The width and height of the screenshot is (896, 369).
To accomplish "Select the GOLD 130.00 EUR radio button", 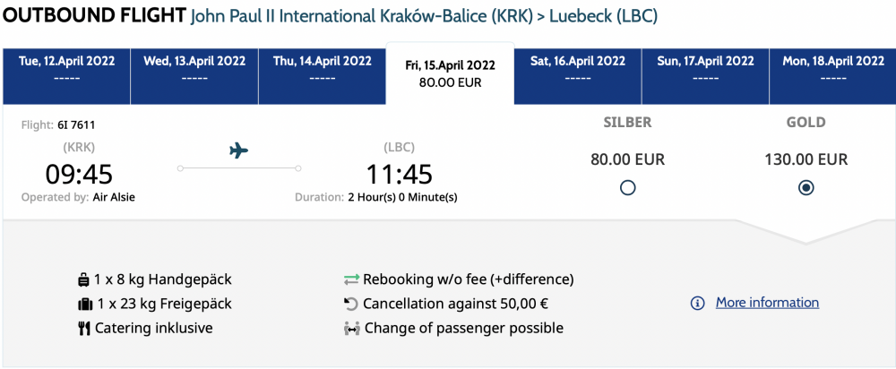I will tap(806, 187).
